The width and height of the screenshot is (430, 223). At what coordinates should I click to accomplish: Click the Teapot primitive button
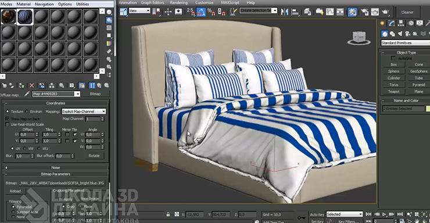[393, 92]
